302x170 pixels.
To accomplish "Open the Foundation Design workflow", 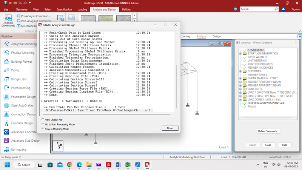I will pyautogui.click(x=23, y=97).
